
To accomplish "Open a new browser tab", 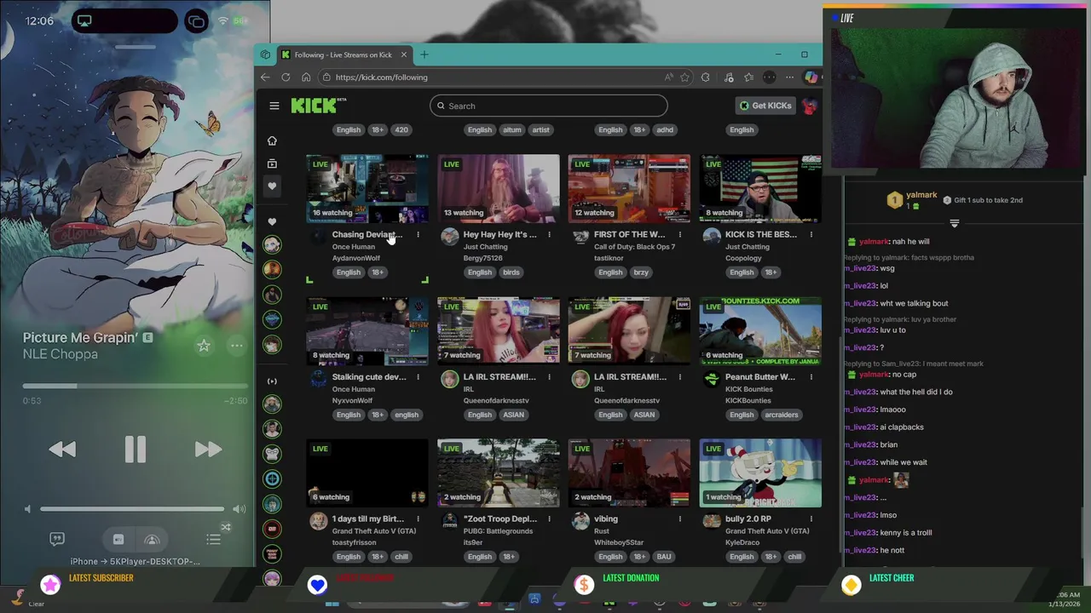I will [424, 54].
